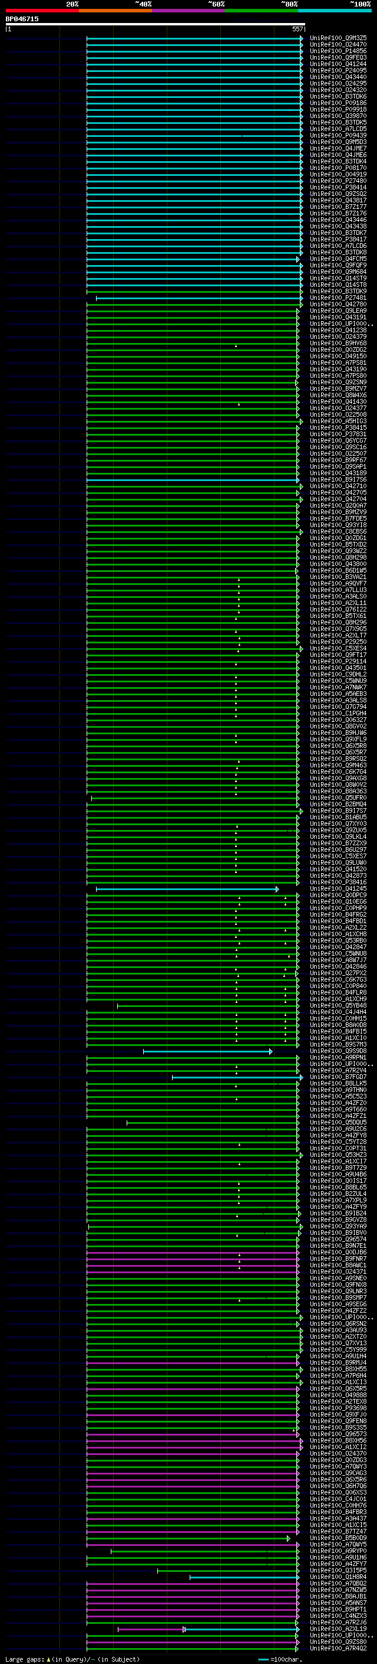Click the cyan ~100% identity legend segment
This screenshot has width=377, height=1664.
pos(335,11)
